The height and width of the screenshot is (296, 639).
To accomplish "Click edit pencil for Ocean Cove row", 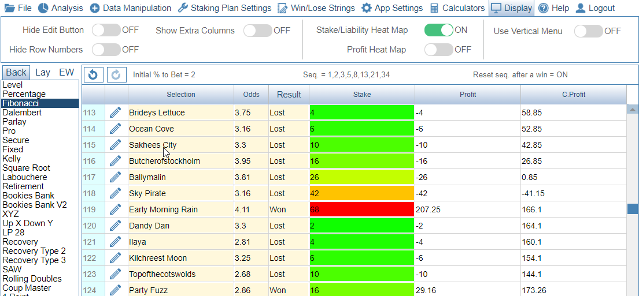I will tap(116, 129).
